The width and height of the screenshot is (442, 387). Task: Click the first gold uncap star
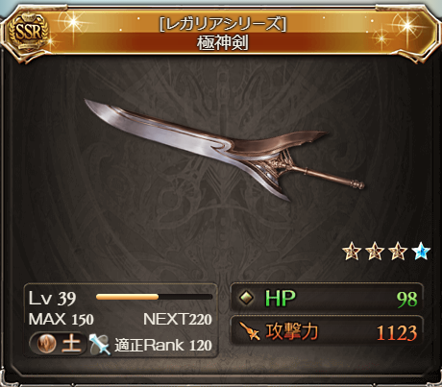click(x=352, y=252)
